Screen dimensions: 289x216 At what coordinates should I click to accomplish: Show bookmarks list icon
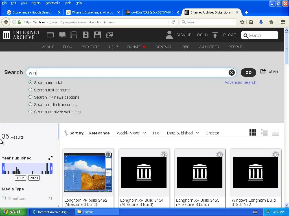click(x=251, y=22)
